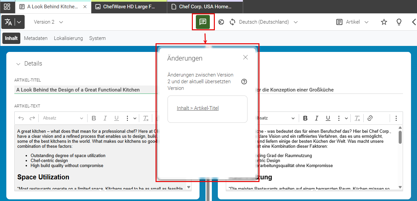This screenshot has width=417, height=201.
Task: Click the Artikel document type icon
Action: 339,22
